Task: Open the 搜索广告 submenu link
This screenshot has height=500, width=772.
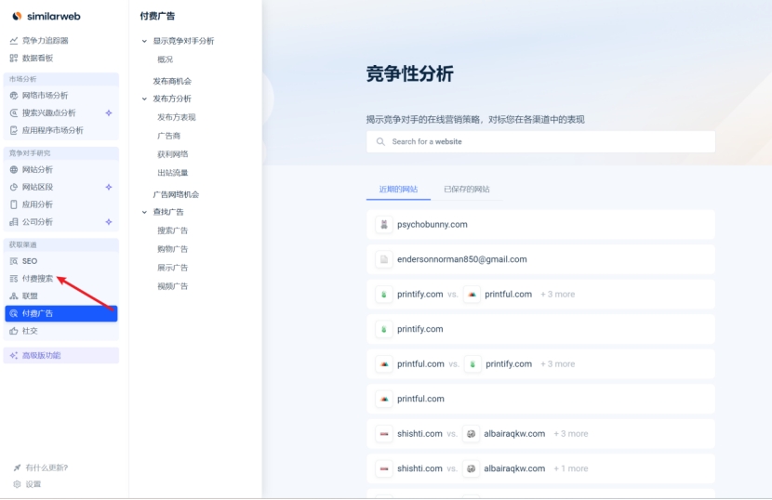Action: (172, 230)
